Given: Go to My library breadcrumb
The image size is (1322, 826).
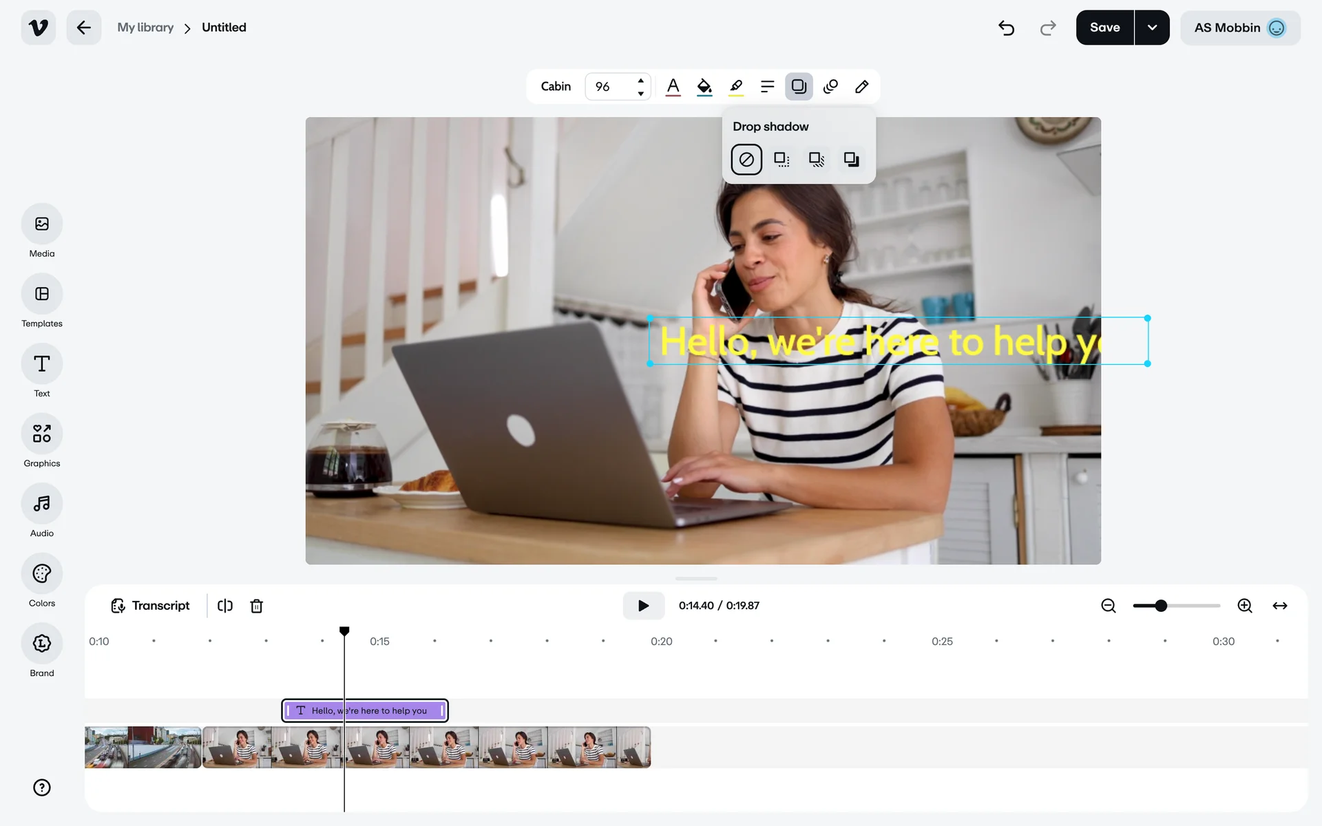Looking at the screenshot, I should [145, 28].
